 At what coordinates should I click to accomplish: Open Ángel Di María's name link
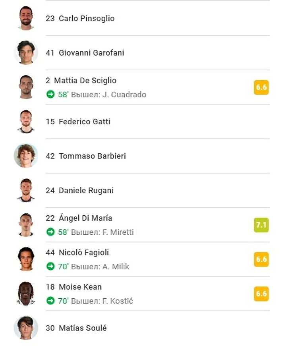(x=85, y=218)
